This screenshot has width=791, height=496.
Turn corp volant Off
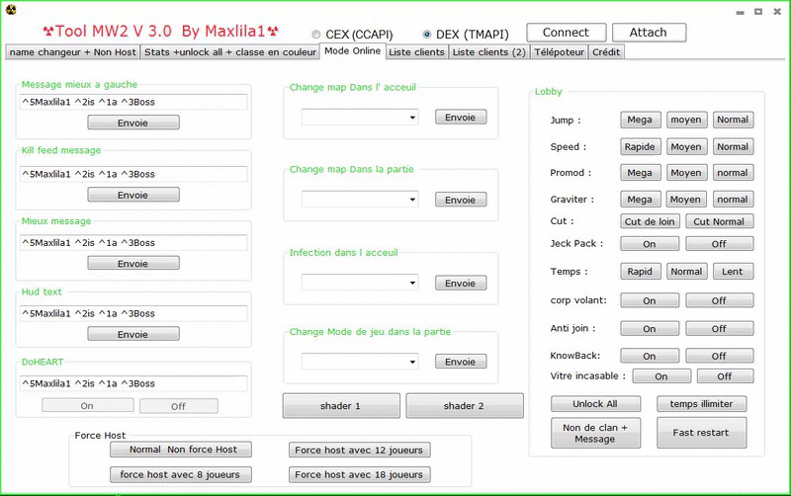pos(720,300)
